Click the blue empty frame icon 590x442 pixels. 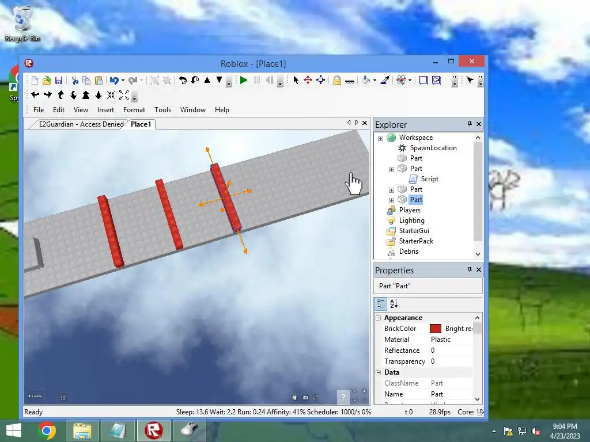(423, 80)
